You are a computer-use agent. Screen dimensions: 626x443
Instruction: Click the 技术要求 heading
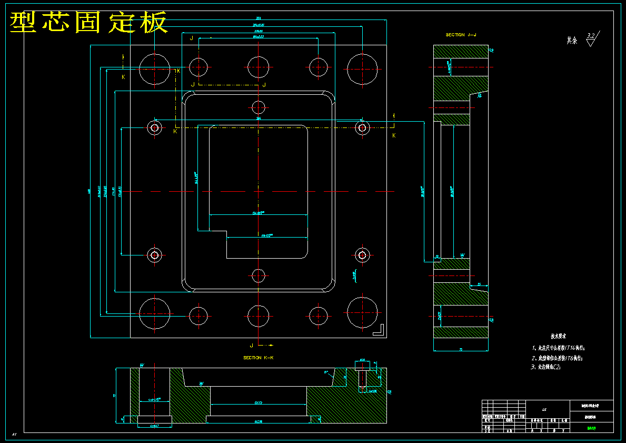tap(559, 337)
